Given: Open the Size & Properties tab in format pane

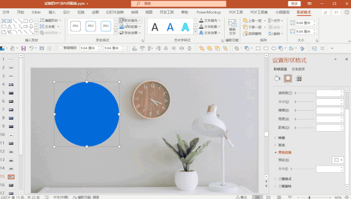Looking at the screenshot, I should (x=299, y=78).
